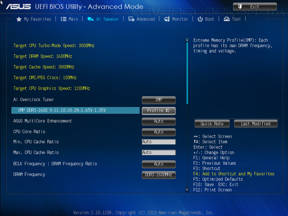Click the Monitor tab icon
The width and height of the screenshot is (288, 216).
point(167,19)
